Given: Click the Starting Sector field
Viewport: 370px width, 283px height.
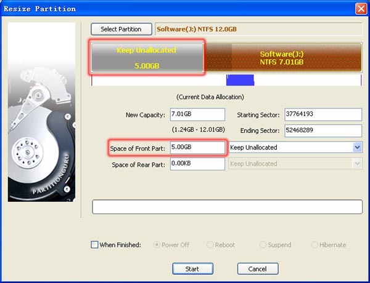Looking at the screenshot, I should [323, 114].
